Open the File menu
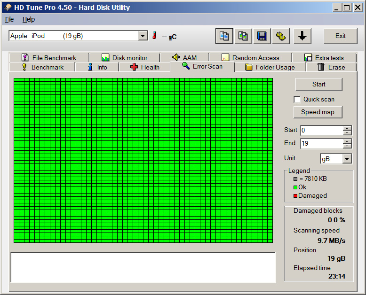 tap(9, 19)
